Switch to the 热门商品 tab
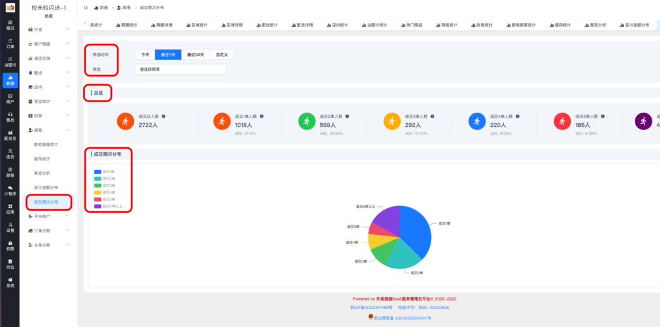The height and width of the screenshot is (327, 660). point(412,24)
